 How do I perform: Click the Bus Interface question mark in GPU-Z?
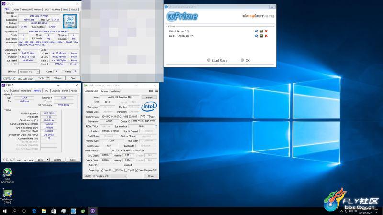[156, 126]
